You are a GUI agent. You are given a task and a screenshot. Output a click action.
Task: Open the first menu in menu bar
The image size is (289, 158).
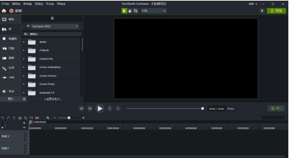point(5,4)
